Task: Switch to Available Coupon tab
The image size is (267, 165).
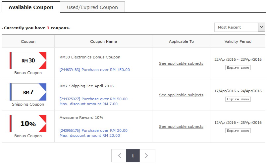Action: point(31,7)
